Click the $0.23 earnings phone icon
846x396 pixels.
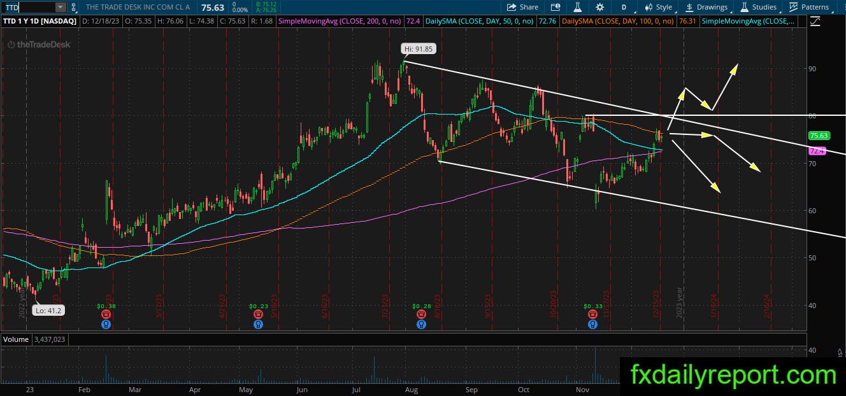coord(258,314)
